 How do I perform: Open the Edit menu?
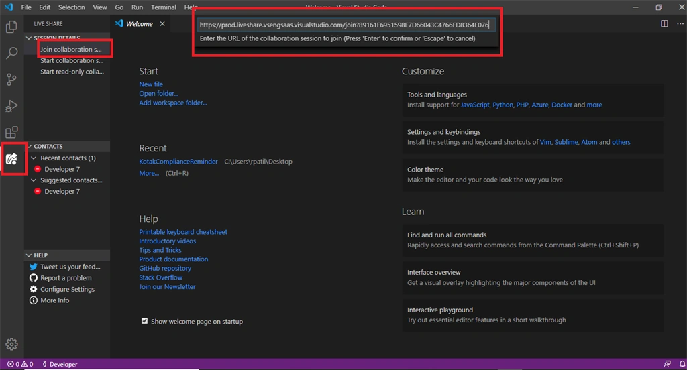[45, 7]
